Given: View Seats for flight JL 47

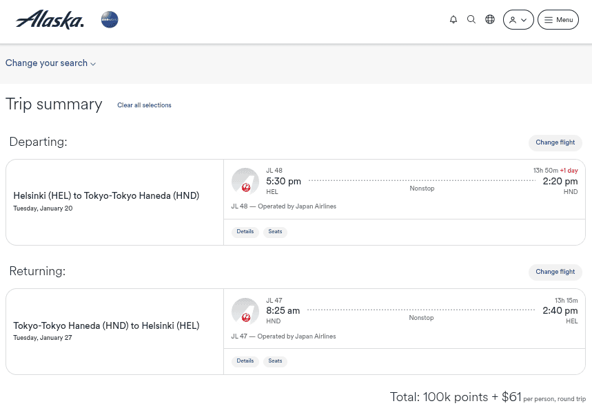Looking at the screenshot, I should (275, 361).
